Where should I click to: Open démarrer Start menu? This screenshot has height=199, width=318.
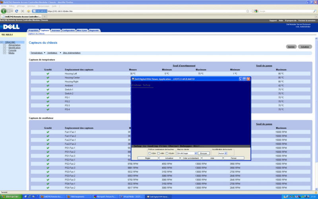point(11,197)
